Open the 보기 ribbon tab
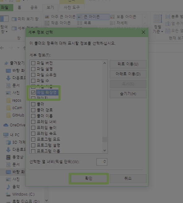This screenshot has height=203, width=183. [x=50, y=7]
